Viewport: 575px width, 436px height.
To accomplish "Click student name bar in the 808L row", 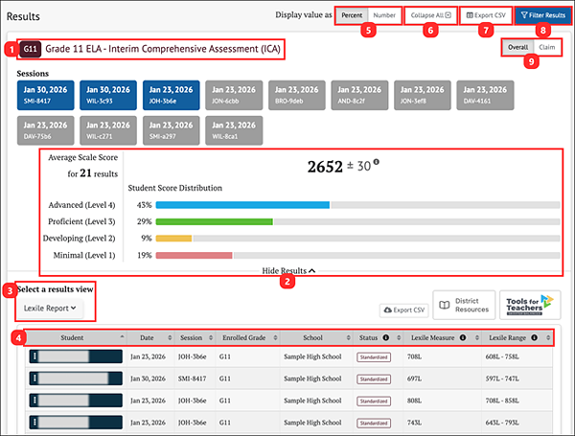I will click(76, 400).
